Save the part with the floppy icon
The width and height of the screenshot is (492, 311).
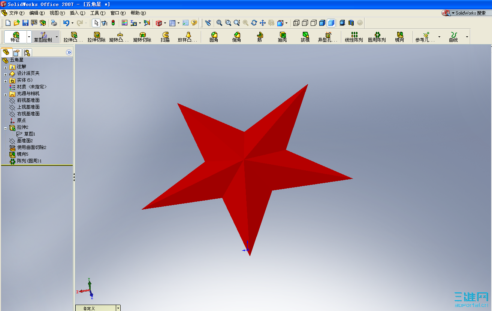[25, 23]
